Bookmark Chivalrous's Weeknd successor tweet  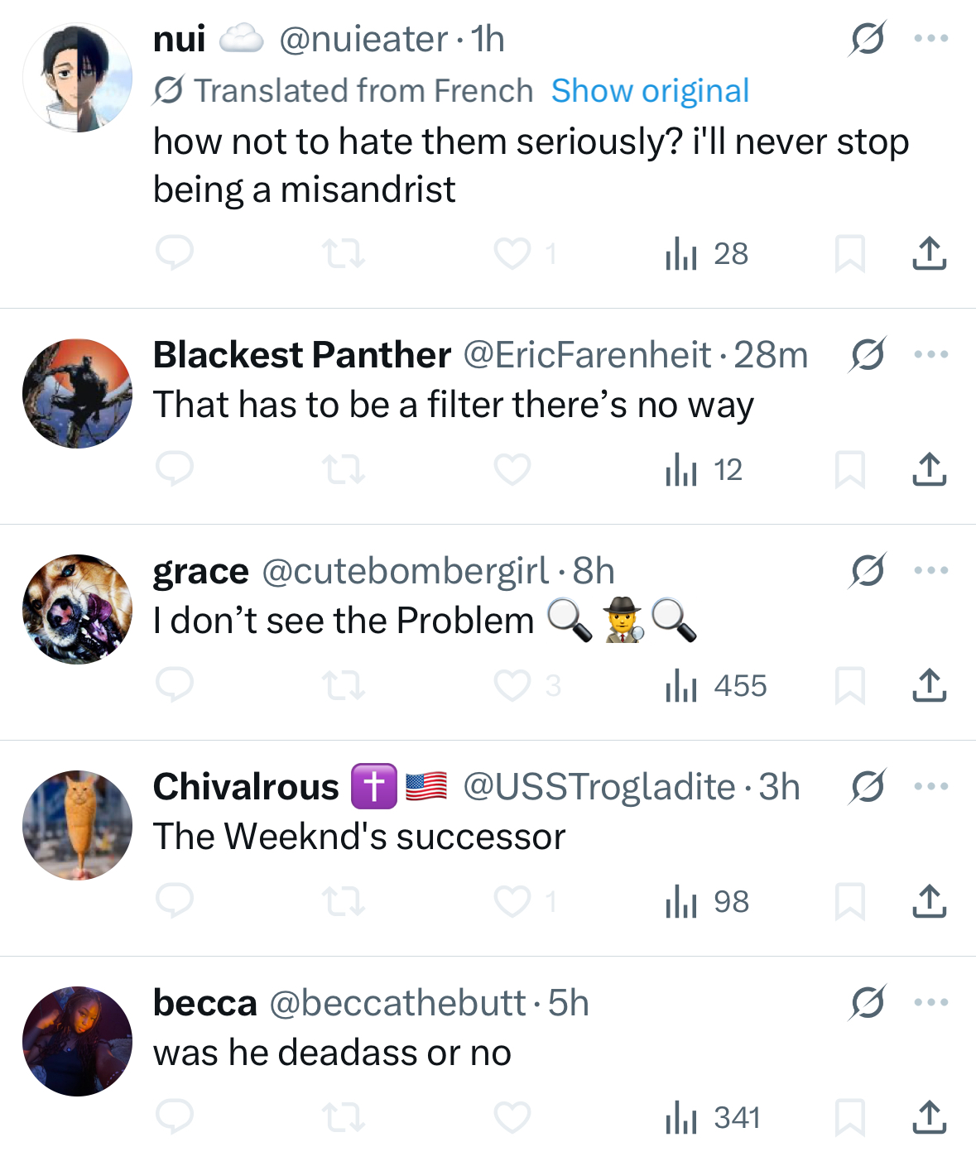coord(849,901)
